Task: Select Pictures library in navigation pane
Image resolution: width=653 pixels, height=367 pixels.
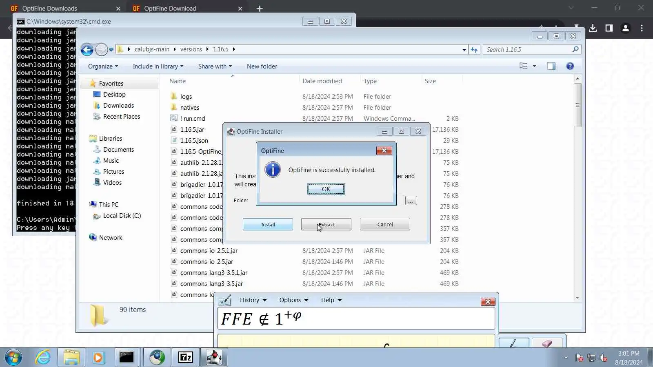Action: [113, 171]
